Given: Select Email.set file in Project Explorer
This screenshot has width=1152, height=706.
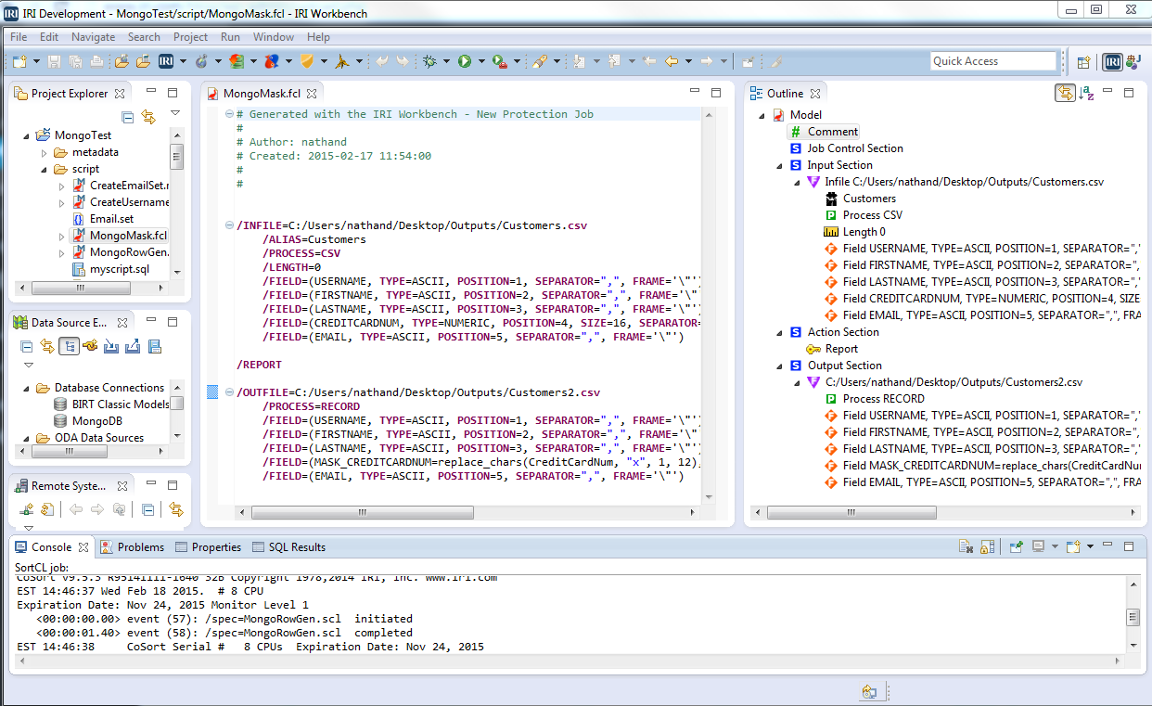Looking at the screenshot, I should (103, 219).
